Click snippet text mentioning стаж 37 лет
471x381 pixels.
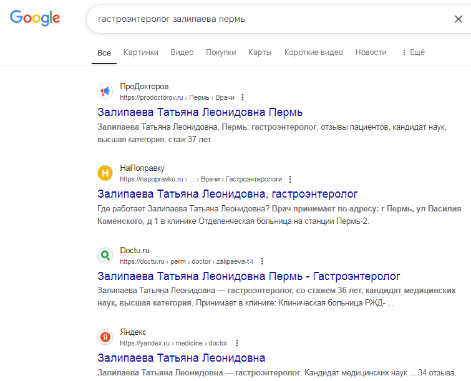(272, 133)
